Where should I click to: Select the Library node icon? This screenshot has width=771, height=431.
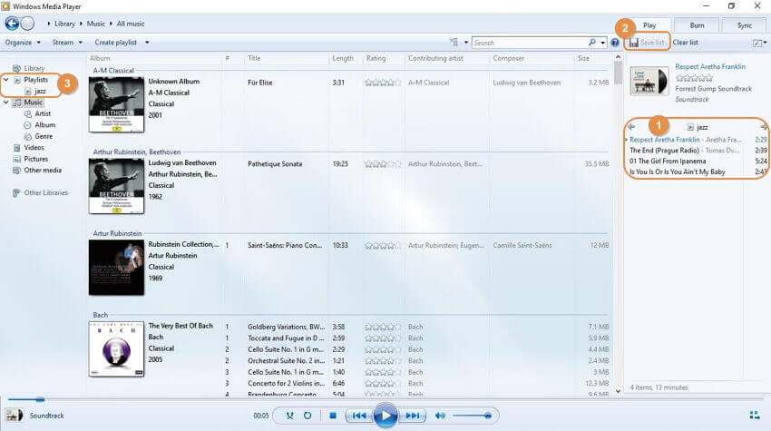point(16,68)
